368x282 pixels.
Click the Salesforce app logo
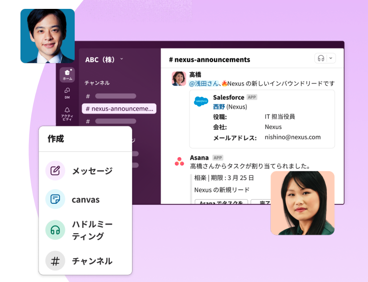pyautogui.click(x=201, y=102)
